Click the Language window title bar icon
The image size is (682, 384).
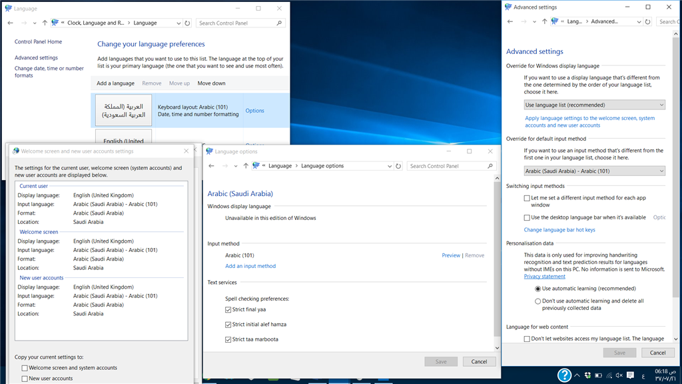coord(8,8)
